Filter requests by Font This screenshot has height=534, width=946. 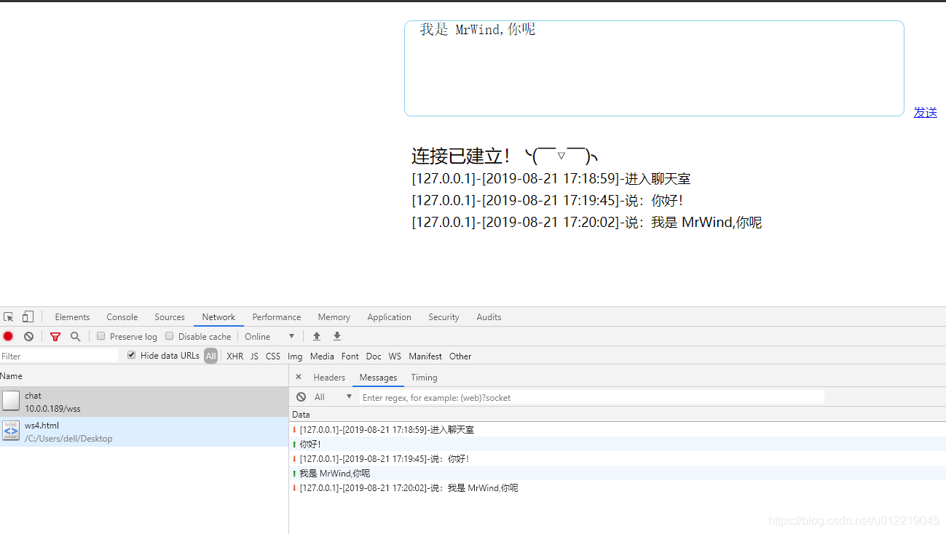(350, 356)
